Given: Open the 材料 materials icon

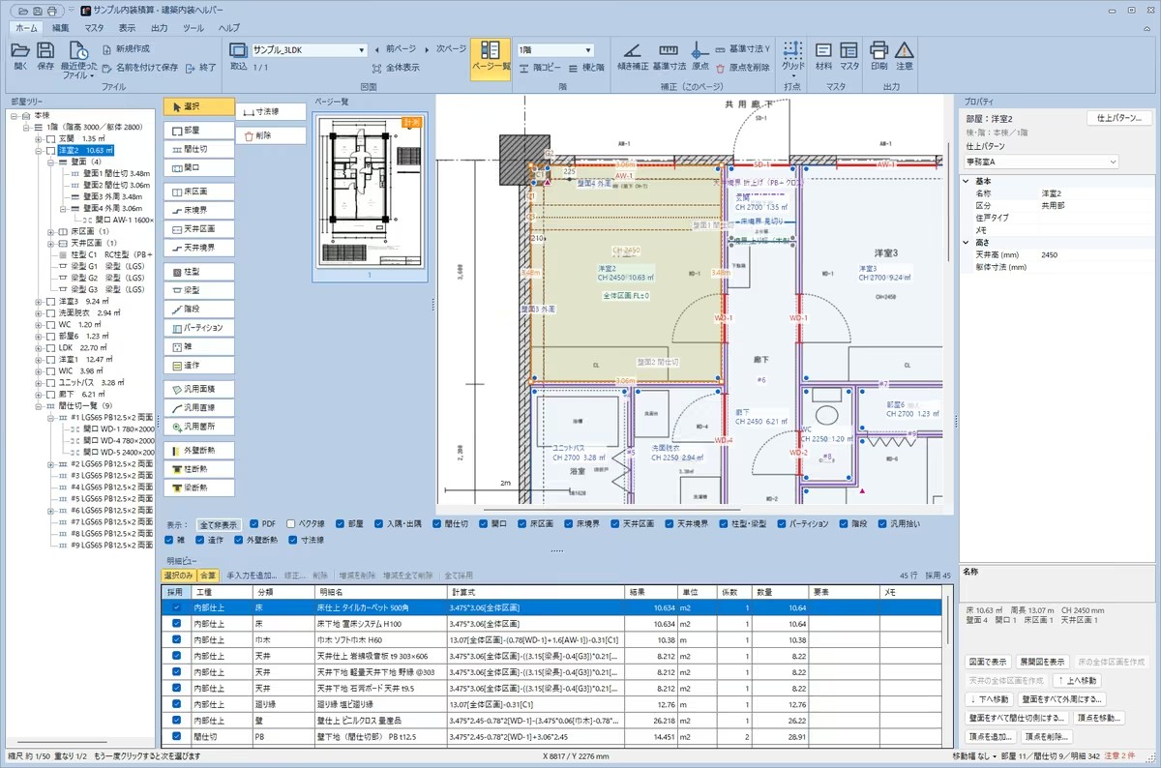Looking at the screenshot, I should tap(824, 50).
